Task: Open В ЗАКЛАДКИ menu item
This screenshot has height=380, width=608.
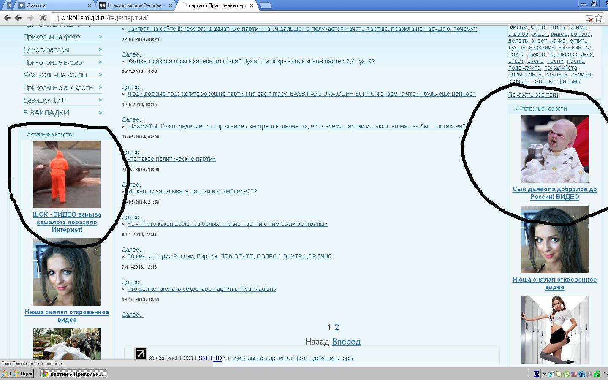Action: [46, 113]
